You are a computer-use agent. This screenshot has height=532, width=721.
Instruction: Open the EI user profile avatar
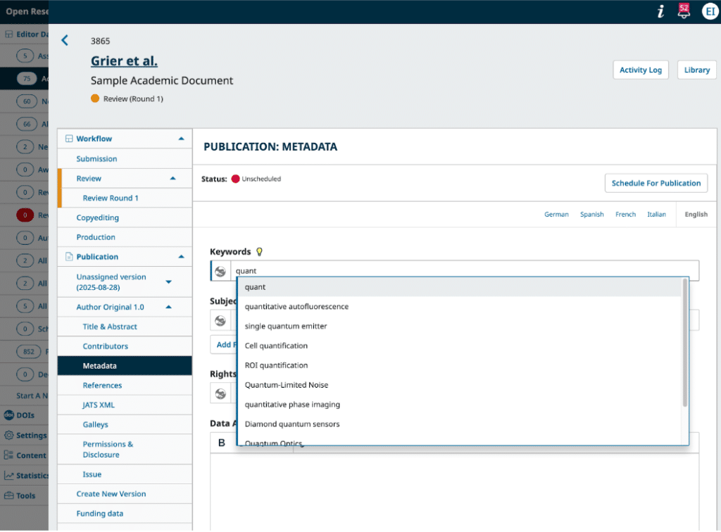click(709, 11)
